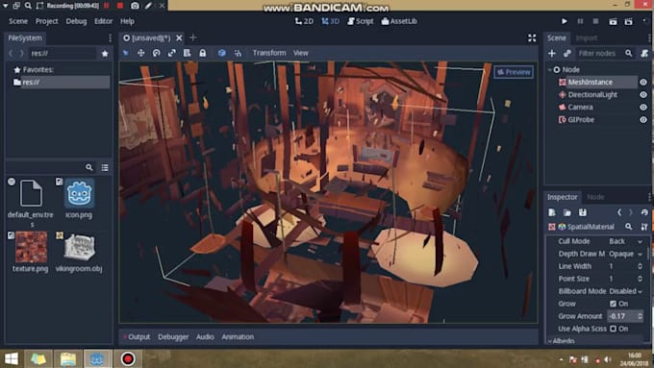This screenshot has height=368, width=654.
Task: Instance a scene with the link icon
Action: [x=567, y=54]
